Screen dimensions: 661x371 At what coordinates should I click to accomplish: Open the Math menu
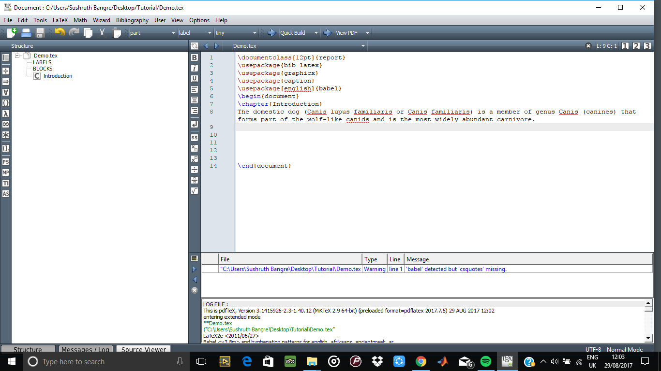(80, 20)
